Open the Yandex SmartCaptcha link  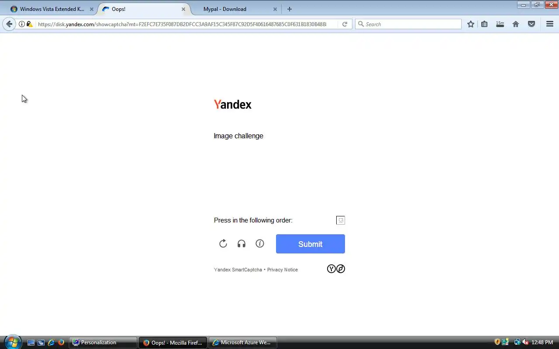[238, 270]
